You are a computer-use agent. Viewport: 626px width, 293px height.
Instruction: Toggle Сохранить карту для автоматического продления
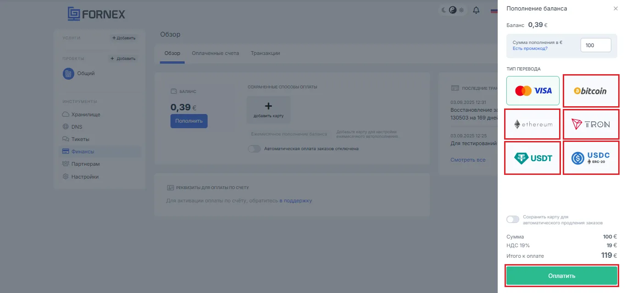(x=513, y=219)
